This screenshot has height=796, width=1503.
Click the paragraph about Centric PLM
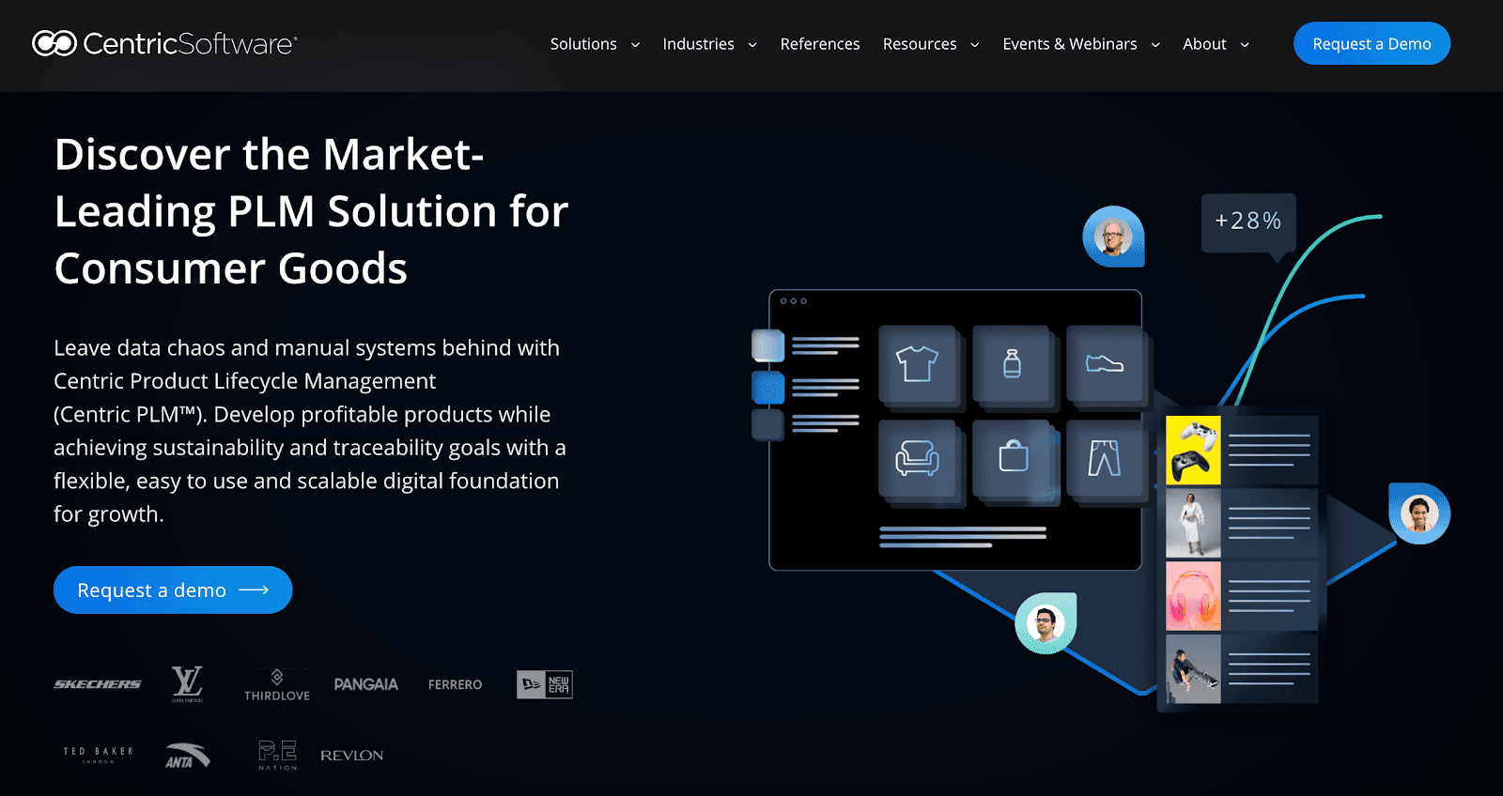310,431
